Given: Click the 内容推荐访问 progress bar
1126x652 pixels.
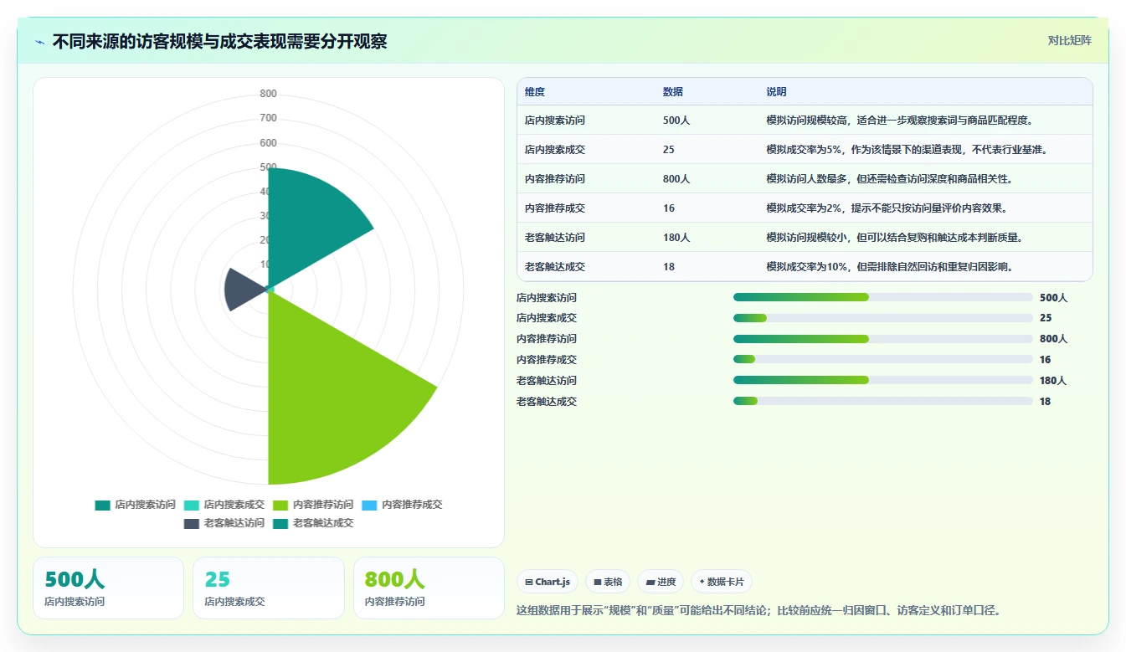Looking at the screenshot, I should [x=882, y=339].
